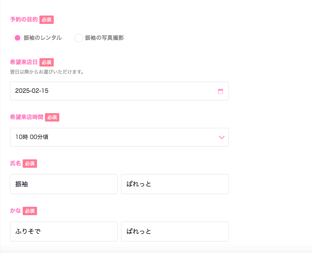This screenshot has width=312, height=253.
Task: Click the pink chevron on time selector
Action: (x=221, y=137)
